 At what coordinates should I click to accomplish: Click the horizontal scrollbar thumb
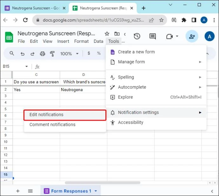click(103, 183)
